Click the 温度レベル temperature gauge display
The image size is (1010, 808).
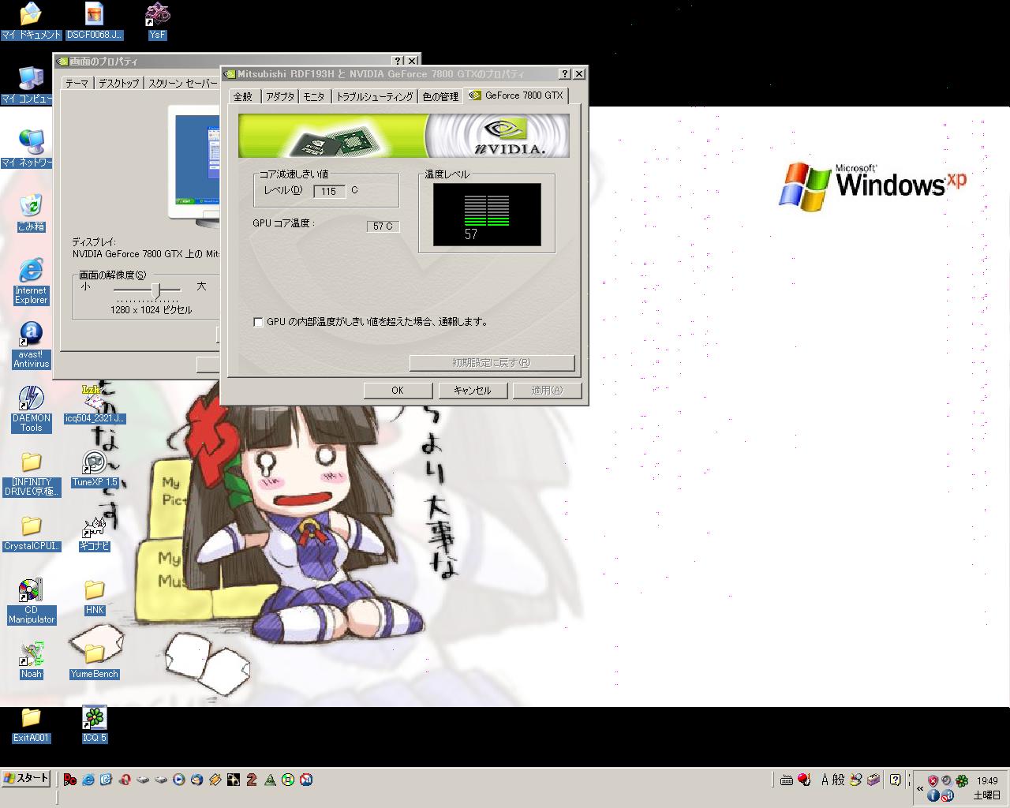coord(487,214)
